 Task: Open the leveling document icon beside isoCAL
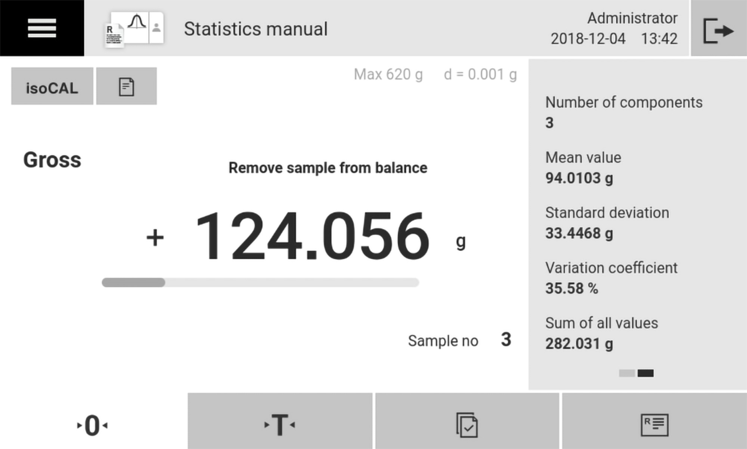[127, 86]
